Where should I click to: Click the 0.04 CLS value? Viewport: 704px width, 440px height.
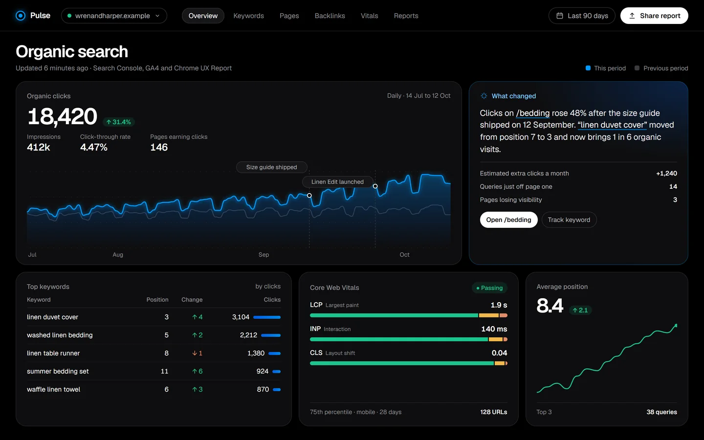[x=500, y=353]
